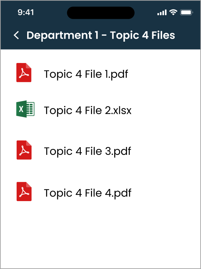201x269 pixels.
Task: Tap the Dynamic Island at the top
Action: click(100, 12)
